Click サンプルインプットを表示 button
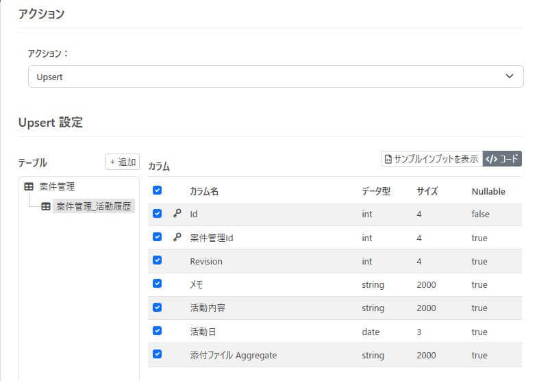Screen dimensions: 537x381 [432, 159]
